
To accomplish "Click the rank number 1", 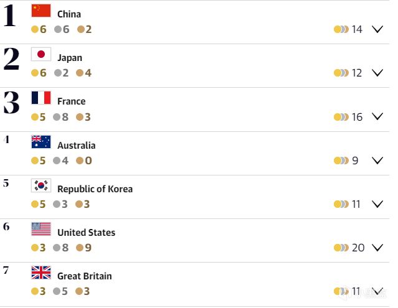I will [x=9, y=16].
